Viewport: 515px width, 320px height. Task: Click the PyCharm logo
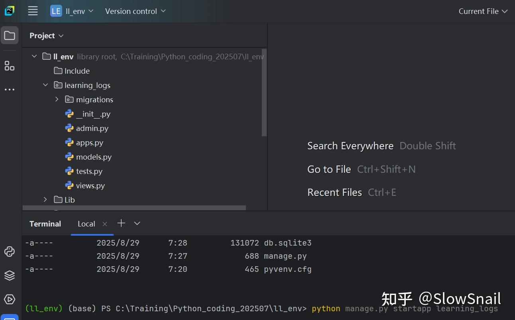pos(10,10)
